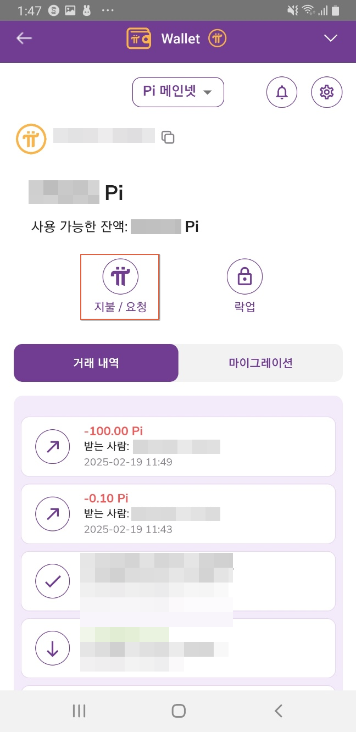Tap the 지불 / 요청 Pi icon
This screenshot has width=356, height=732.
(120, 276)
